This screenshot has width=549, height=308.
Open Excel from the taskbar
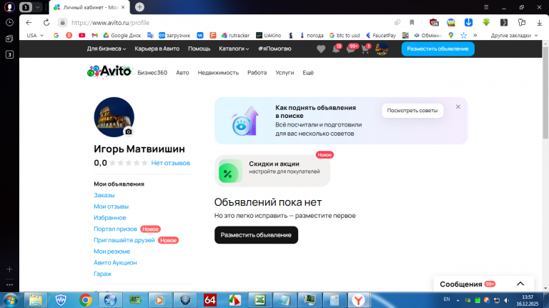tap(259, 300)
